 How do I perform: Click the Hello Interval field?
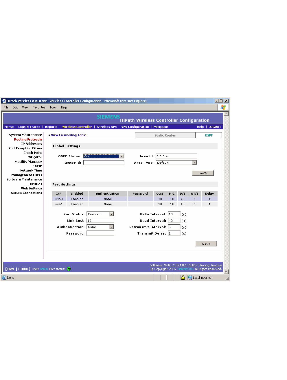tap(174, 214)
